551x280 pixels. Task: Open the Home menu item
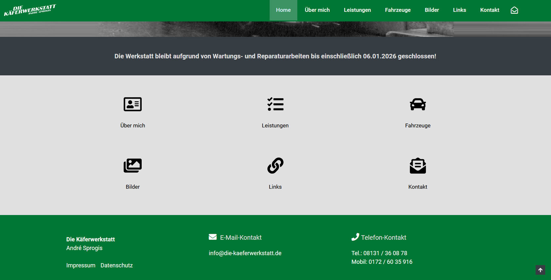tap(283, 10)
